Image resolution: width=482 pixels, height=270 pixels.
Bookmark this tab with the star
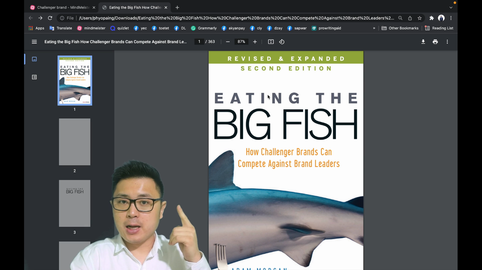(x=420, y=18)
